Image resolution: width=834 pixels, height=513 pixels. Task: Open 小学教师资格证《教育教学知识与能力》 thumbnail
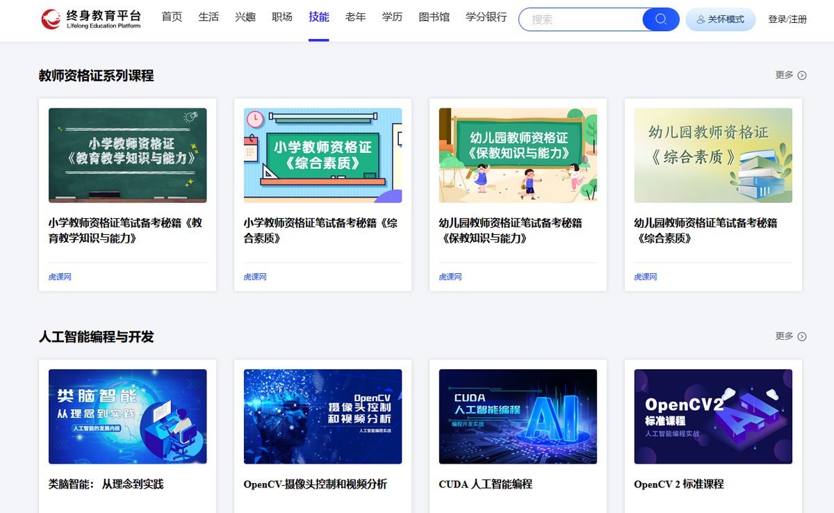(x=128, y=156)
